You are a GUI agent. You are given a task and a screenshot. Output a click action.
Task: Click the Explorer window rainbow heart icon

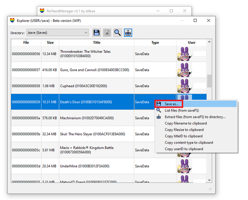12,21
